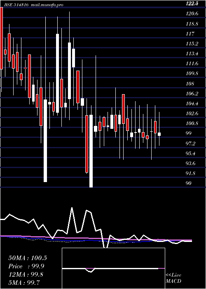Click the 108 price axis label
This screenshot has width=206, height=289.
190,84
